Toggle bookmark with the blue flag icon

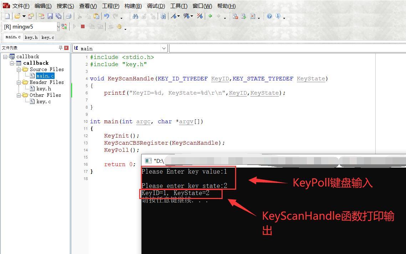coord(174,16)
